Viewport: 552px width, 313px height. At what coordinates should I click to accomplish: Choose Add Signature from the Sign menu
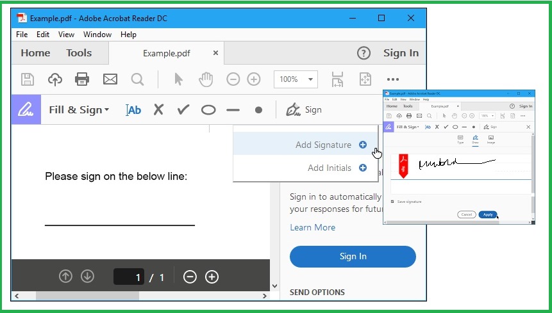click(x=306, y=143)
